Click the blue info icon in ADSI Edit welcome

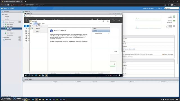pos(51,31)
